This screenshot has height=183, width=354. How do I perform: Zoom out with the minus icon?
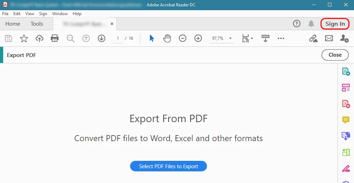coord(182,38)
